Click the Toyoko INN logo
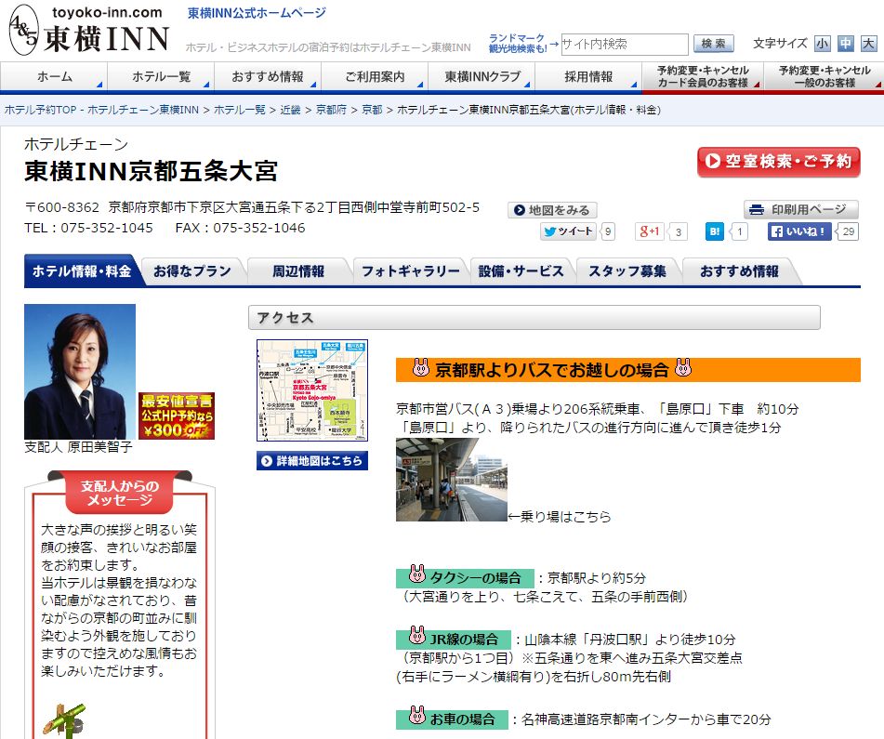The image size is (884, 739). click(90, 31)
